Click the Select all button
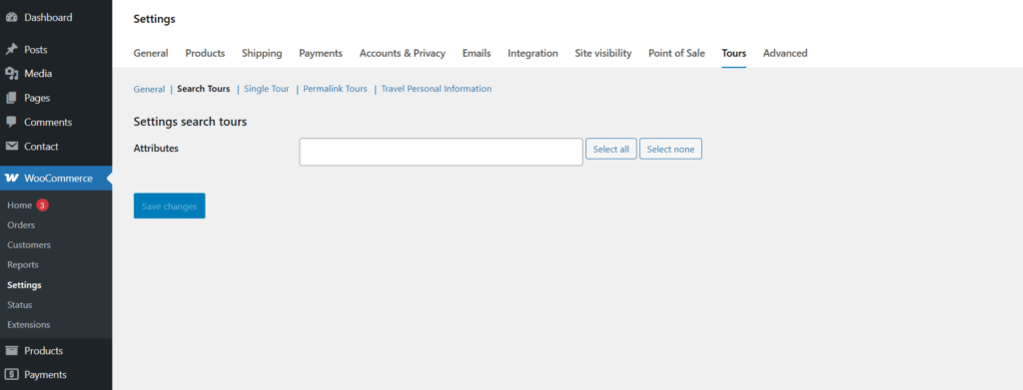Image resolution: width=1023 pixels, height=390 pixels. (x=611, y=149)
